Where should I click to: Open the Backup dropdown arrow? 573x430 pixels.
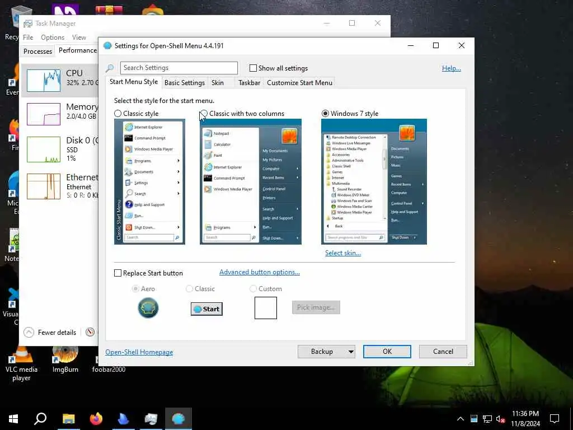pos(351,352)
